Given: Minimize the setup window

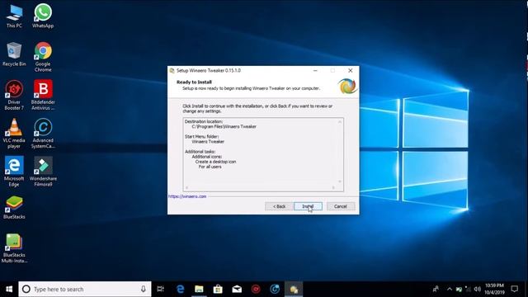Looking at the screenshot, I should coord(315,70).
